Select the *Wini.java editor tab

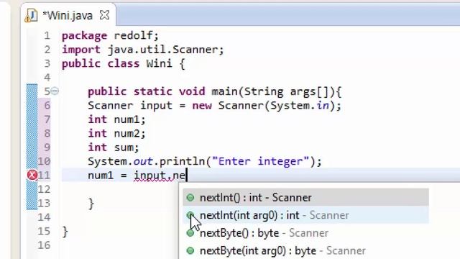(x=68, y=15)
